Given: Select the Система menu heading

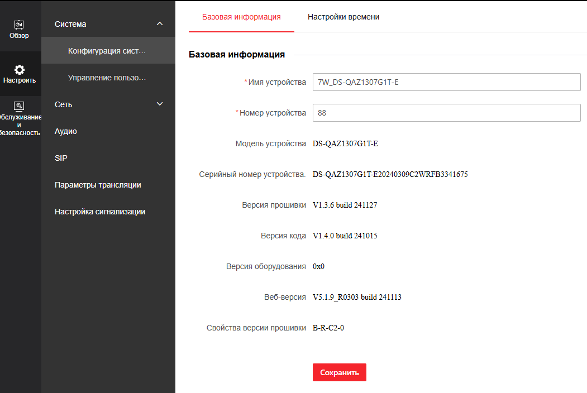Looking at the screenshot, I should (x=70, y=24).
